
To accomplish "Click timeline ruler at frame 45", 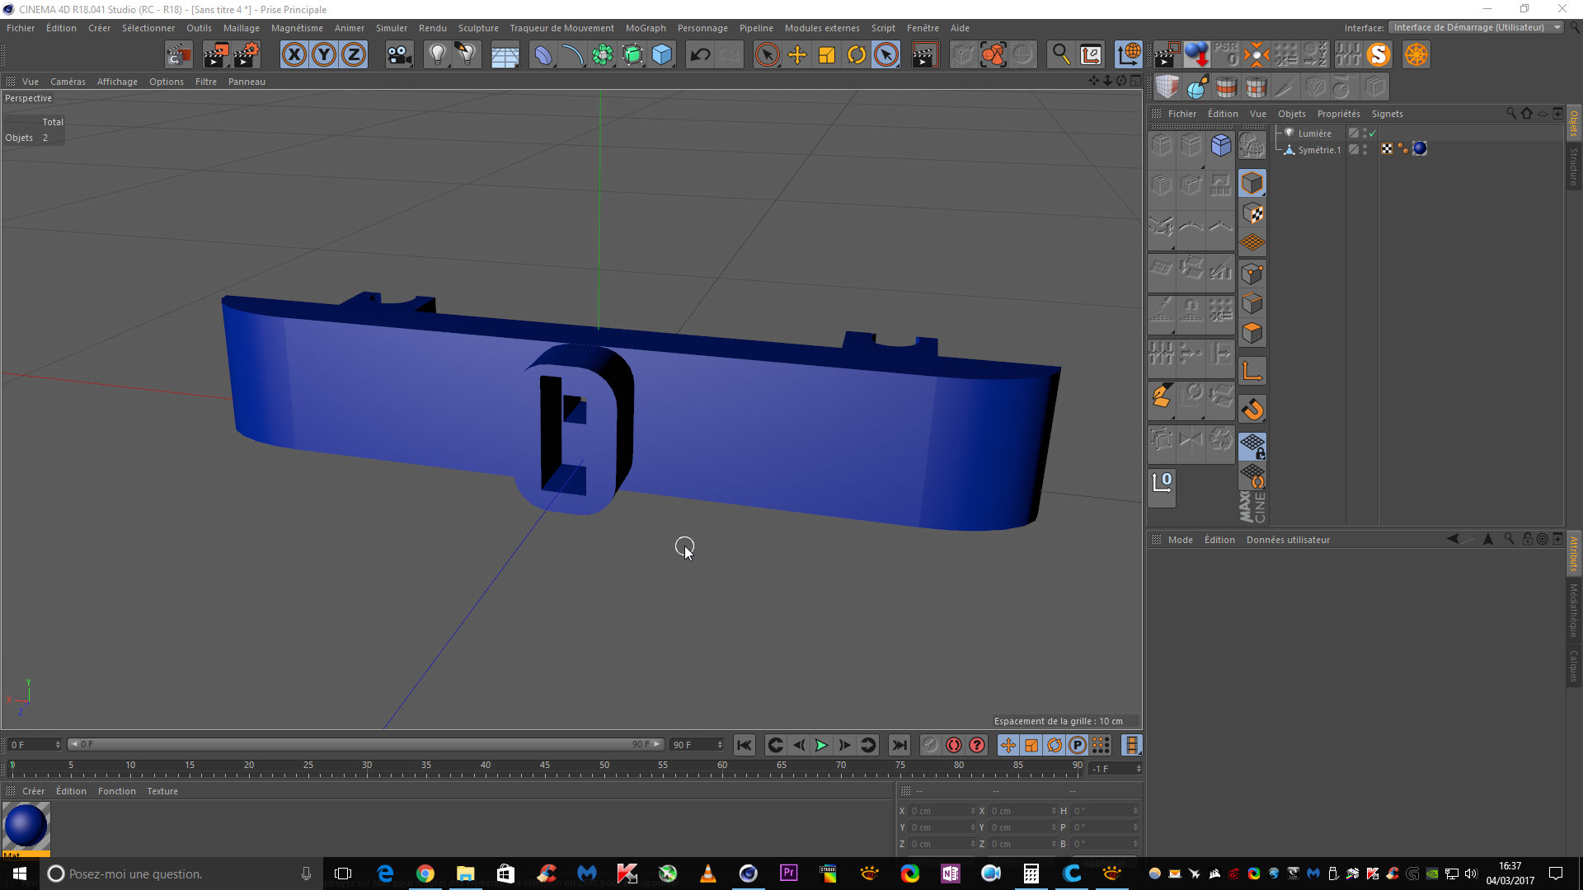I will (545, 768).
